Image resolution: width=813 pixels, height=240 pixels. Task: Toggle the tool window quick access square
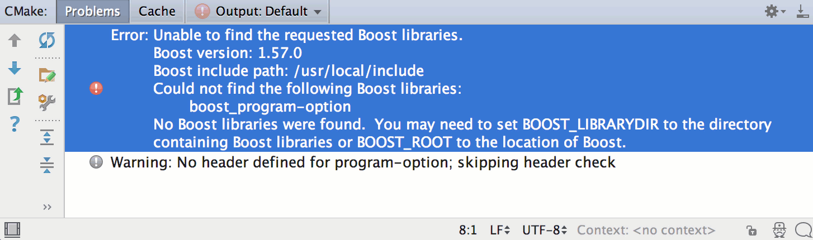12,229
